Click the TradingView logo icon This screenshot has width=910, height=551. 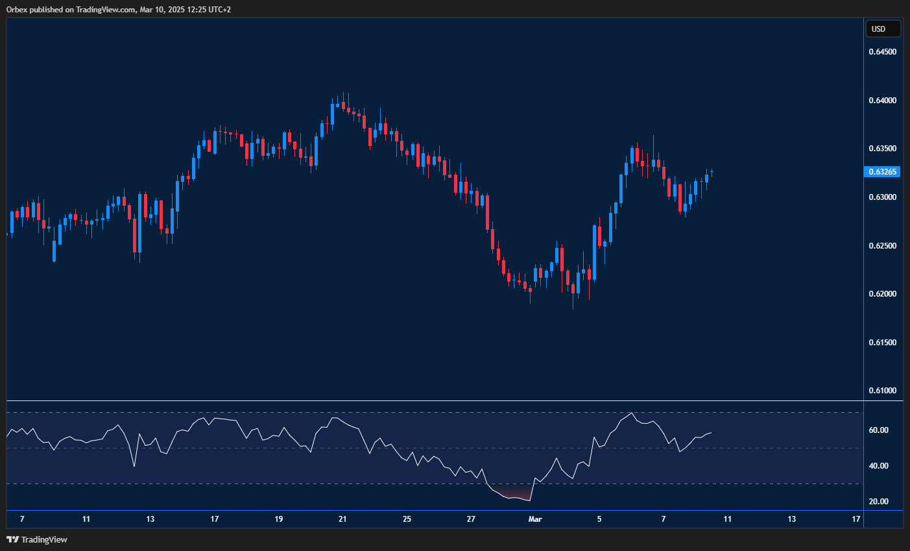12,539
